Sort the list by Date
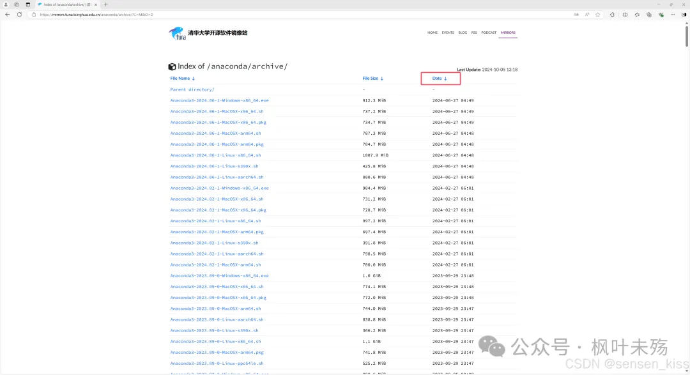The height and width of the screenshot is (375, 690). (440, 79)
